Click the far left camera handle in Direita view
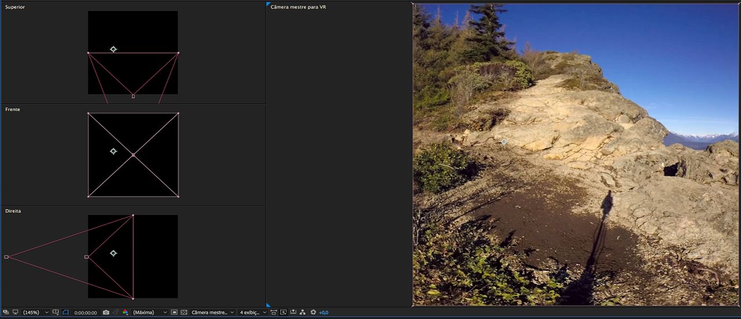 click(6, 257)
